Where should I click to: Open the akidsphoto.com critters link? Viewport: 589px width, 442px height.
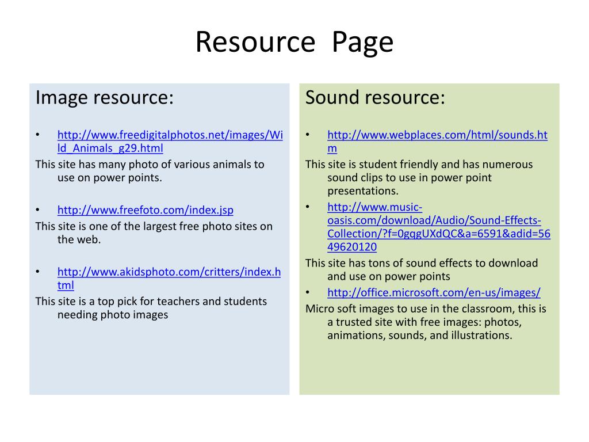[x=169, y=278]
